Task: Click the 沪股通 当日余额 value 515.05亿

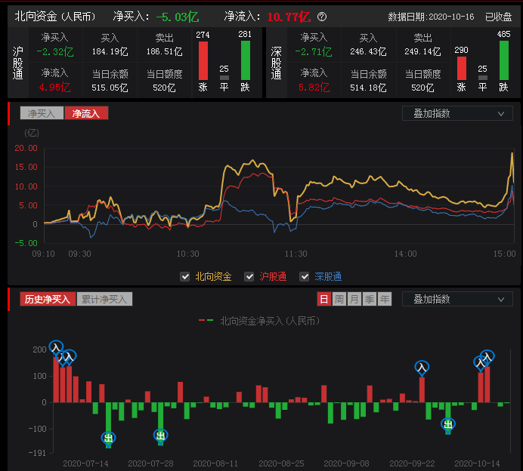Action: coord(110,88)
